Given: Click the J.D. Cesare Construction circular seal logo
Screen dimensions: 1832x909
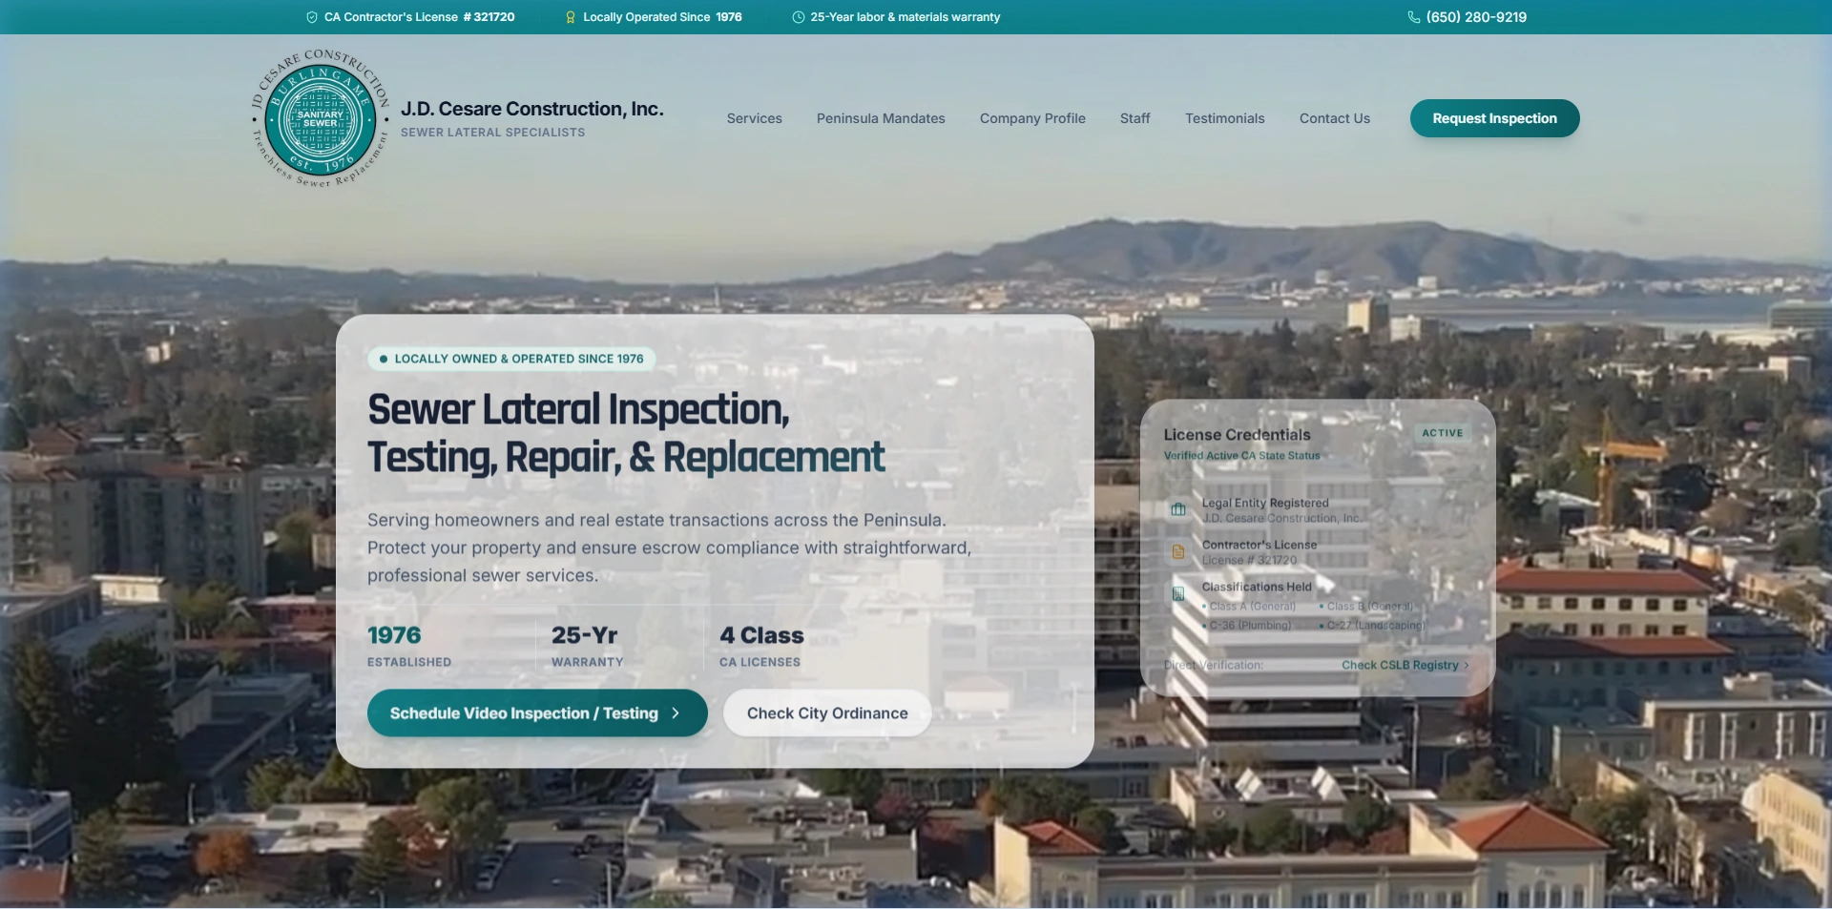Looking at the screenshot, I should 321,118.
